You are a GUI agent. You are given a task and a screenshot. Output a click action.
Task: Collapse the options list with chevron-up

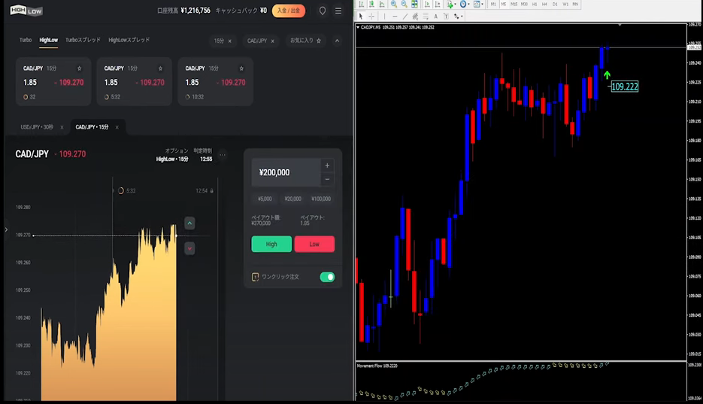[x=337, y=41]
